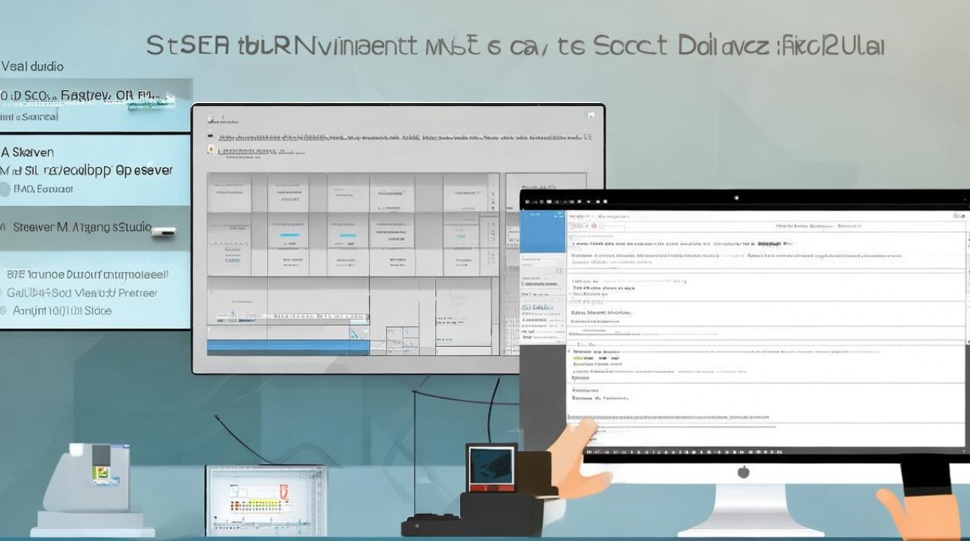Click the yellow icon in the center window
The height and width of the screenshot is (541, 970).
coord(211,150)
